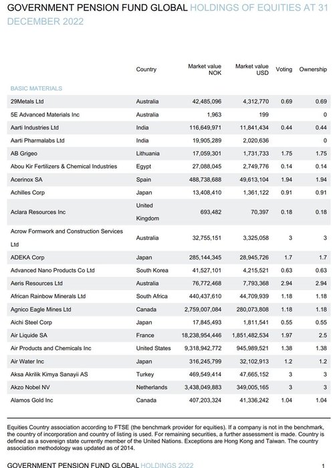Click the Market value USD column header

tap(252, 70)
